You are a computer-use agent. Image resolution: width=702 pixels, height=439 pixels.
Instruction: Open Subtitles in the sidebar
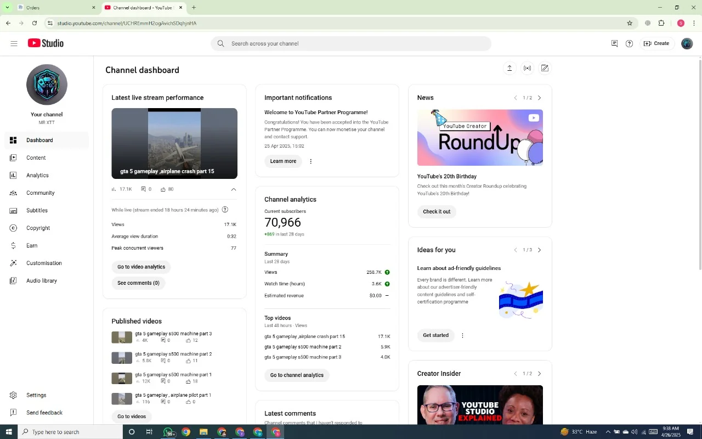(47, 210)
